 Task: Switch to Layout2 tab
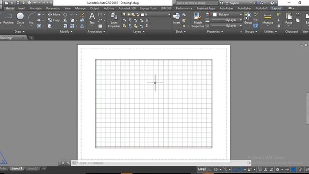point(32,169)
